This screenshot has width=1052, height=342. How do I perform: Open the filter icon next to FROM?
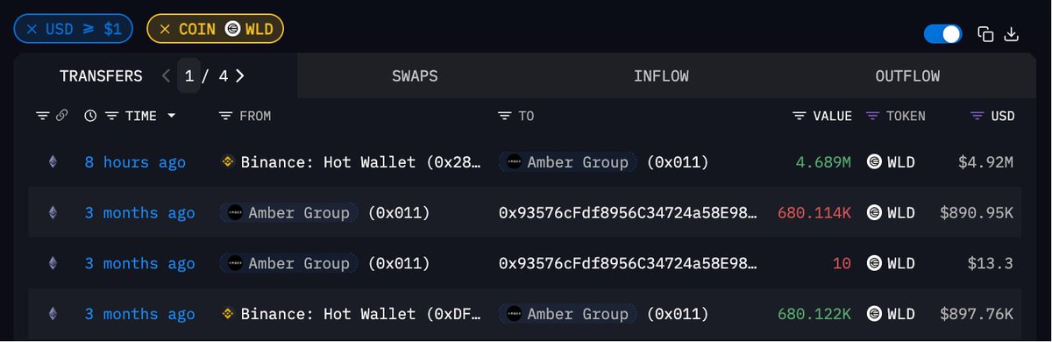(225, 116)
